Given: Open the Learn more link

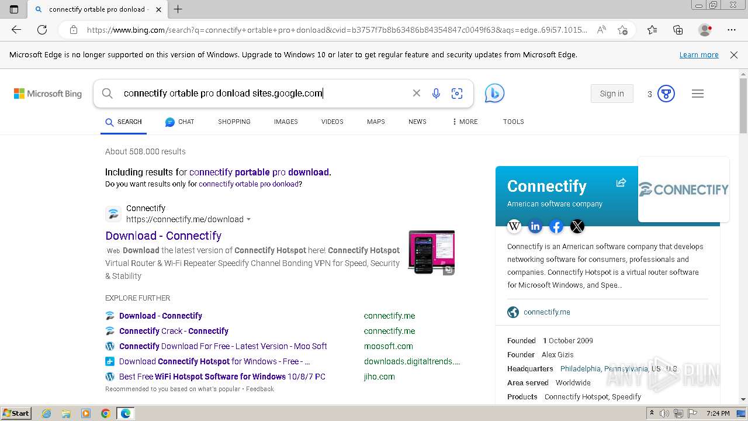Looking at the screenshot, I should pyautogui.click(x=699, y=55).
